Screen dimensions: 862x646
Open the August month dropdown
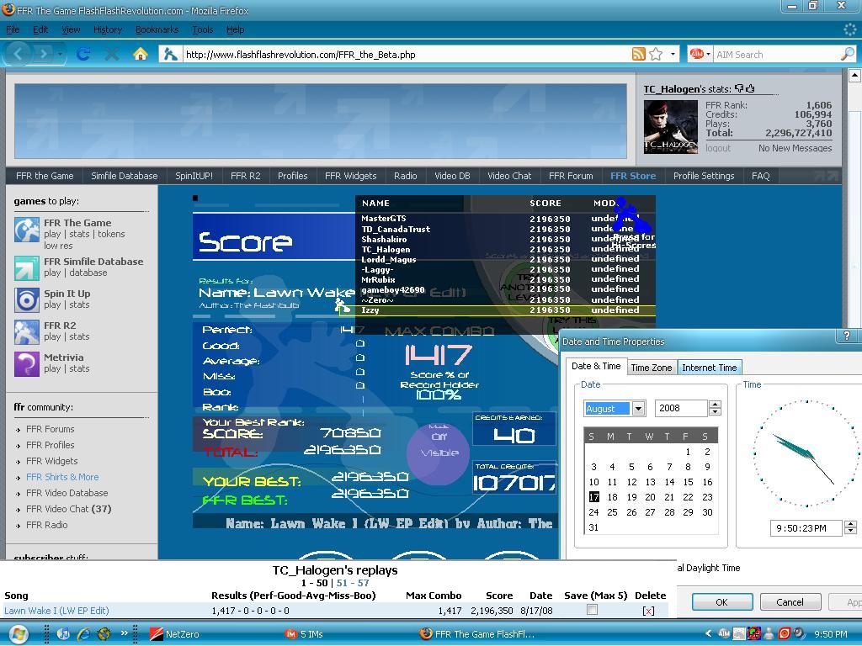click(638, 408)
